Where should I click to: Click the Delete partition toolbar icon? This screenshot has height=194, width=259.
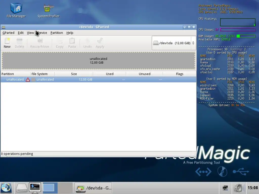coord(19,43)
